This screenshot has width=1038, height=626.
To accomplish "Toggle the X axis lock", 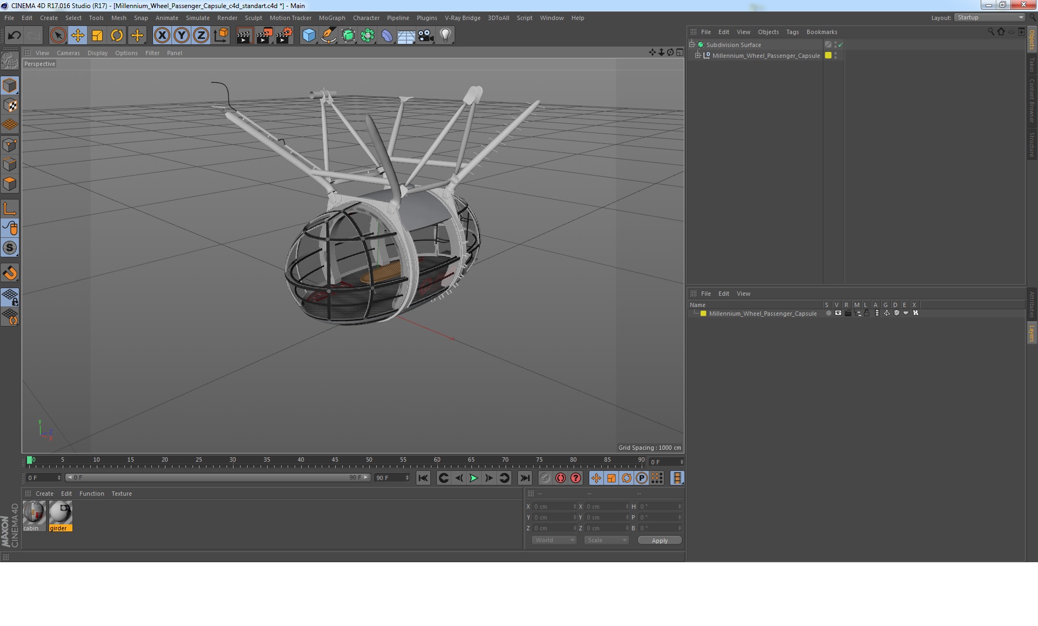I will (x=162, y=36).
